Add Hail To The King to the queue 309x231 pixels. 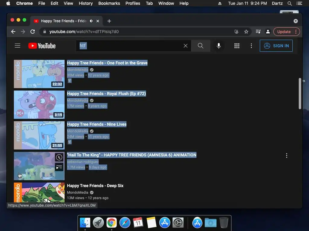point(59,167)
